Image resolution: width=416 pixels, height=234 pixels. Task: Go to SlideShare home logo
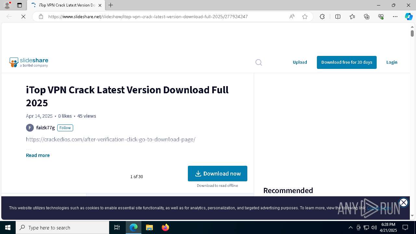(x=29, y=62)
